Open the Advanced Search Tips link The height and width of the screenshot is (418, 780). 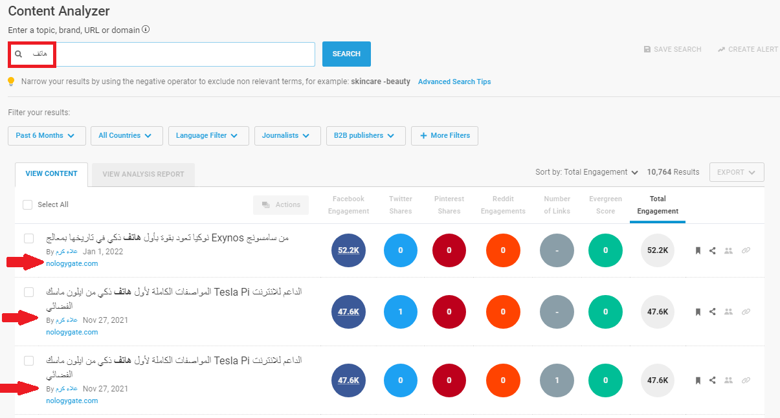click(x=454, y=82)
